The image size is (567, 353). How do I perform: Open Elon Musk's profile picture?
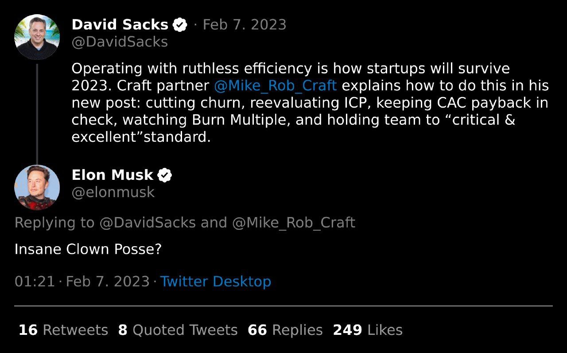tap(37, 187)
